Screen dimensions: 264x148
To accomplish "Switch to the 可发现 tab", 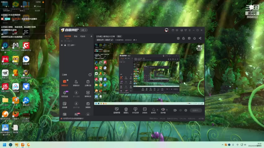I will pyautogui.click(x=83, y=37).
